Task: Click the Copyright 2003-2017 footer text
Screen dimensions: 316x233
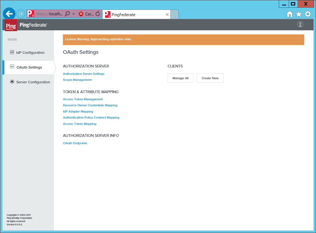Action: coord(19,215)
